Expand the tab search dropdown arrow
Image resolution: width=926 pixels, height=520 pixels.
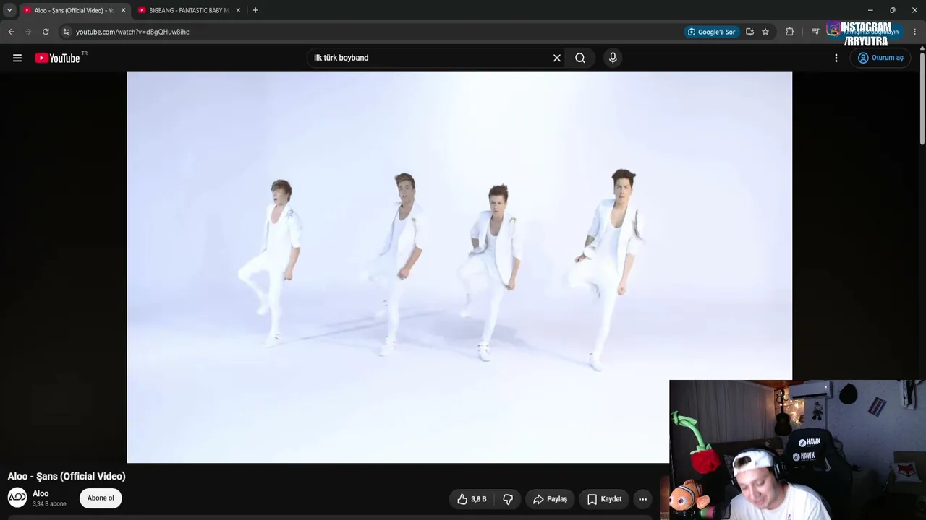pyautogui.click(x=9, y=10)
